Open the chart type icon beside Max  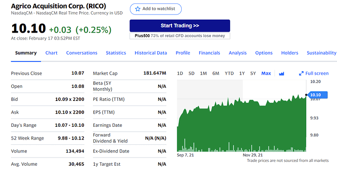[281, 74]
